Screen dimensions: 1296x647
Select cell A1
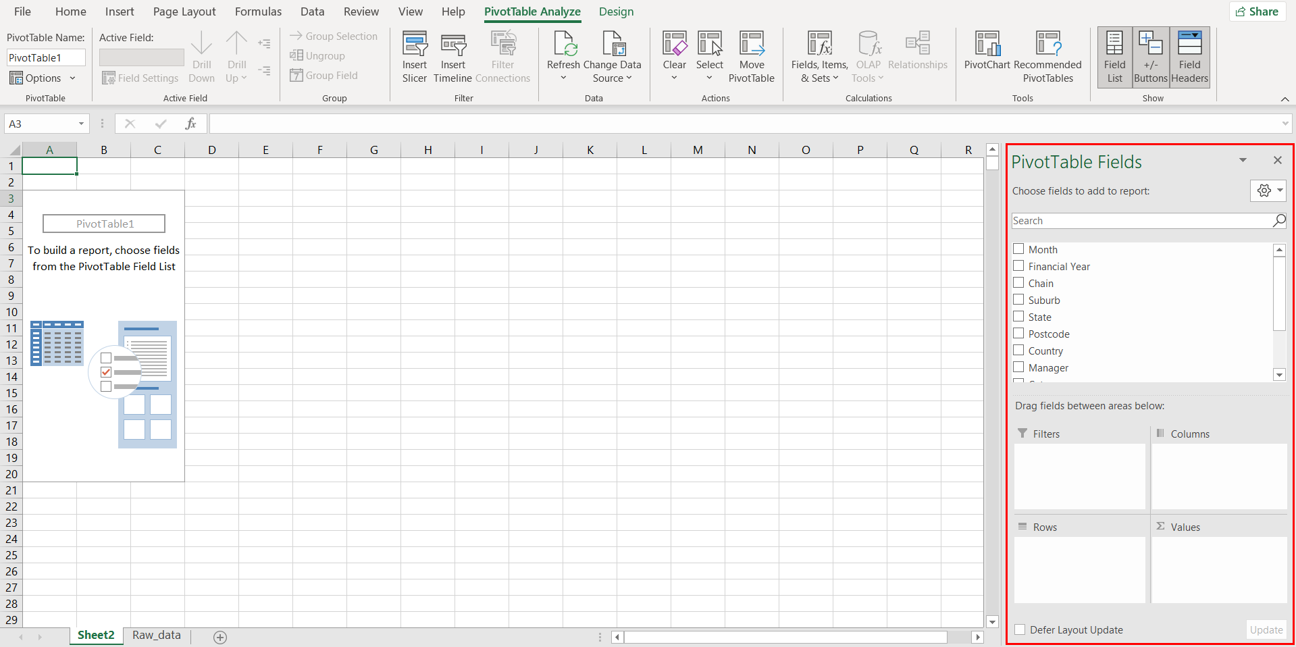(49, 165)
